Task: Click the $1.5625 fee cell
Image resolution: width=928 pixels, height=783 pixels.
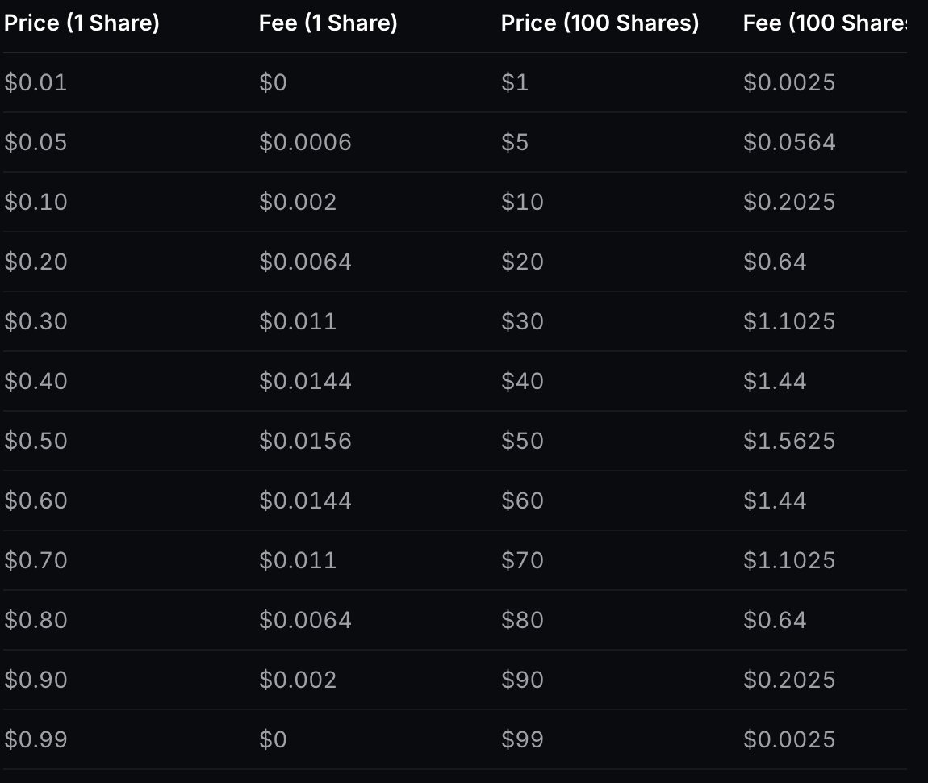Action: [x=788, y=442]
